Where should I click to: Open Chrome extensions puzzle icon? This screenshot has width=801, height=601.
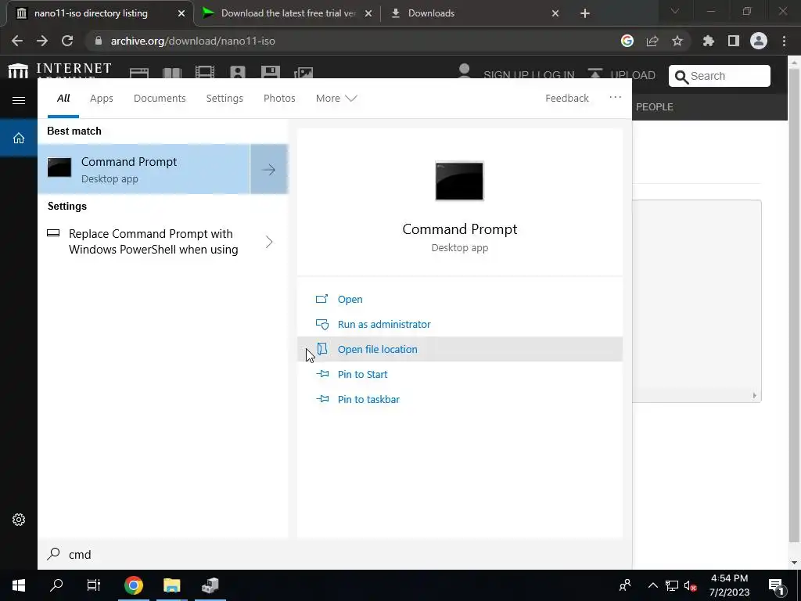tap(708, 41)
